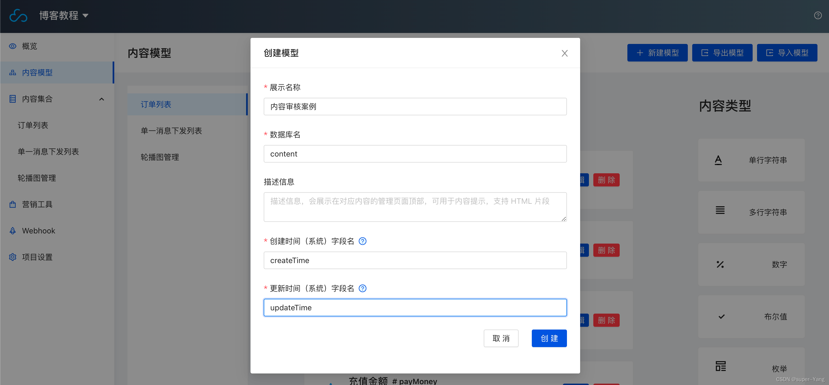829x385 pixels.
Task: Open the help tooltip beside 创建时间 field
Action: point(362,241)
